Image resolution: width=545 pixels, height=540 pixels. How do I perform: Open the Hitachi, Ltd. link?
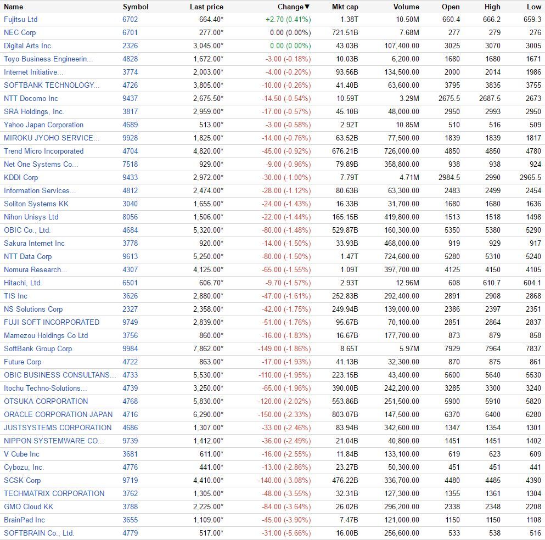(x=23, y=283)
